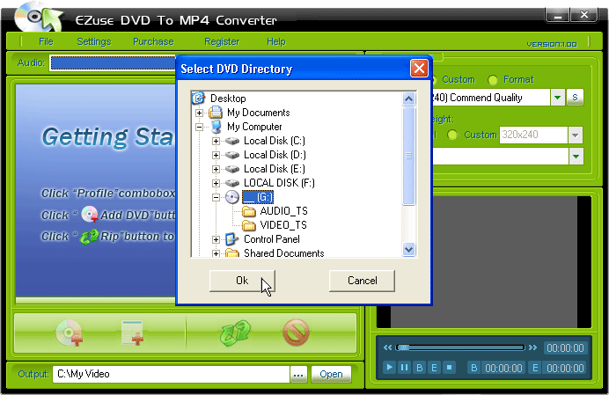The width and height of the screenshot is (609, 395).
Task: Collapse the My Computer tree node
Action: [x=199, y=127]
